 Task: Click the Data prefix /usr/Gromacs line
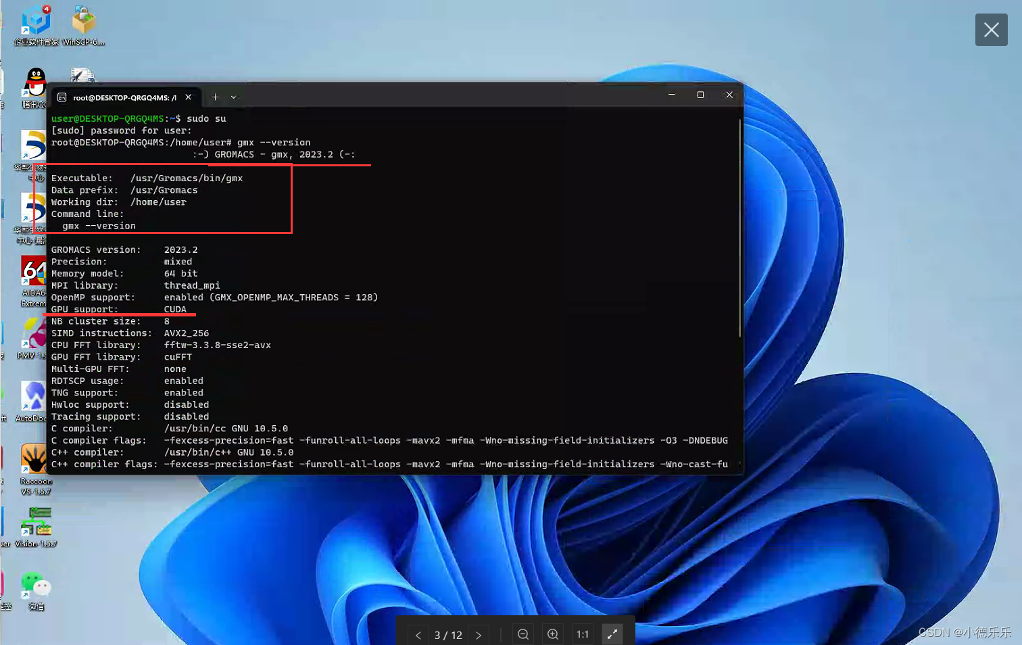coord(124,190)
